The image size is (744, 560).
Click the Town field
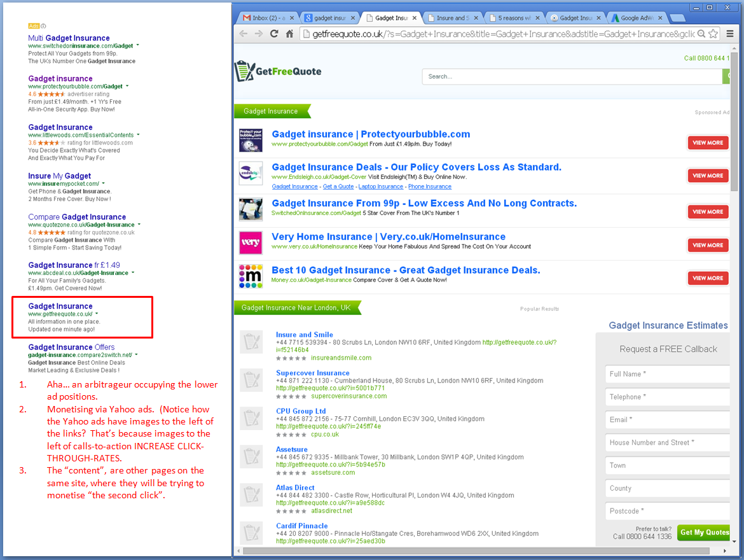pyautogui.click(x=668, y=465)
